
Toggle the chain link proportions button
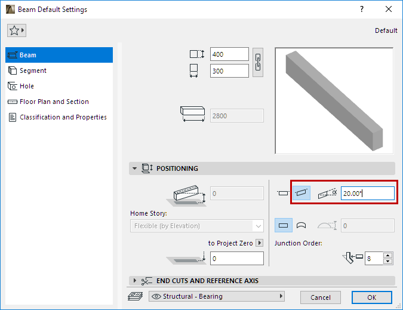click(258, 63)
